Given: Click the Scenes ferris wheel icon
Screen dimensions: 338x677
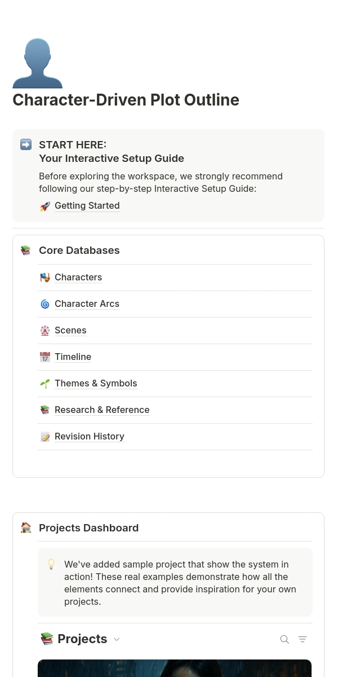Looking at the screenshot, I should click(45, 331).
